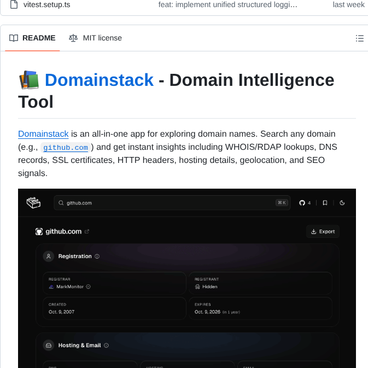Click the MarkMonitor registrar logo
This screenshot has width=368, height=368.
pos(51,287)
